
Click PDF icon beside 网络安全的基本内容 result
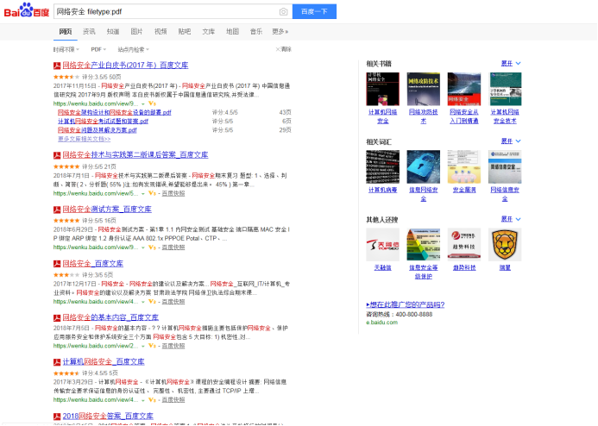point(57,318)
